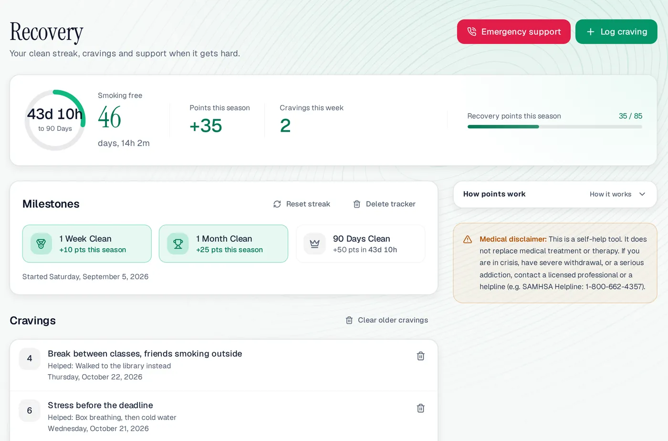This screenshot has height=441, width=668.
Task: Click the Cravings this week count 2
Action: point(285,126)
